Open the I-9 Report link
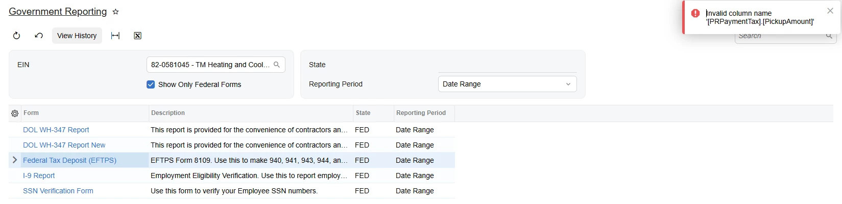This screenshot has height=204, width=842. tap(39, 176)
